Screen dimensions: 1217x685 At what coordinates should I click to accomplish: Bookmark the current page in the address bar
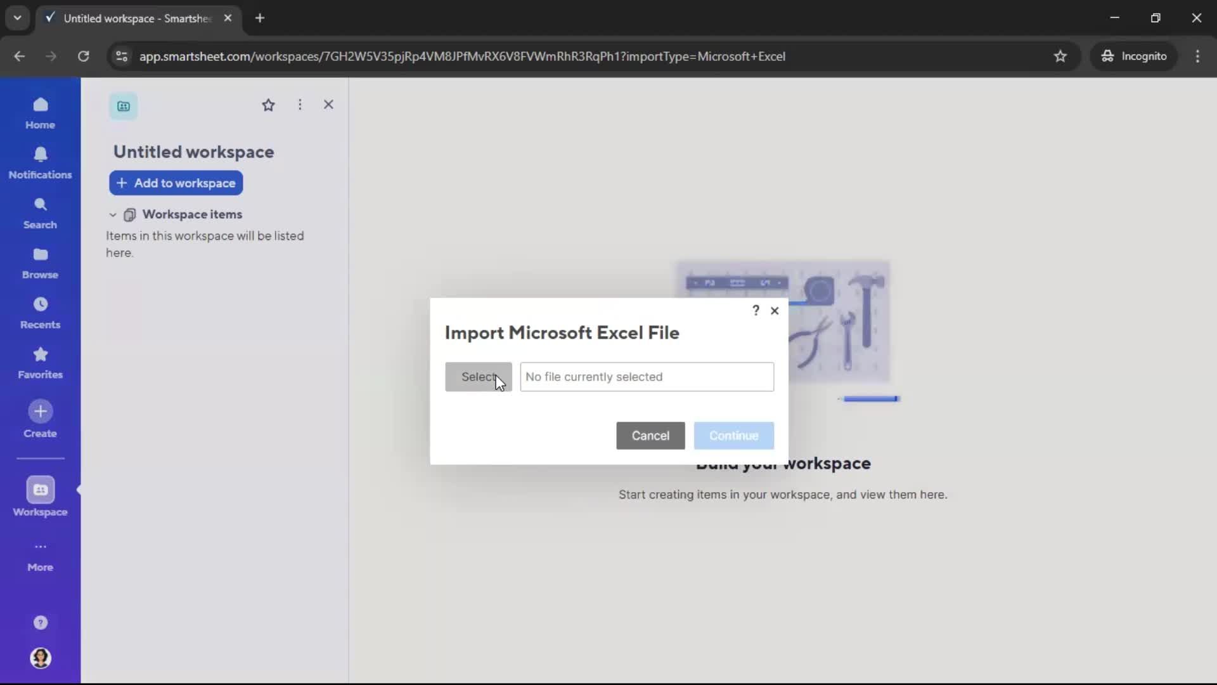point(1060,56)
